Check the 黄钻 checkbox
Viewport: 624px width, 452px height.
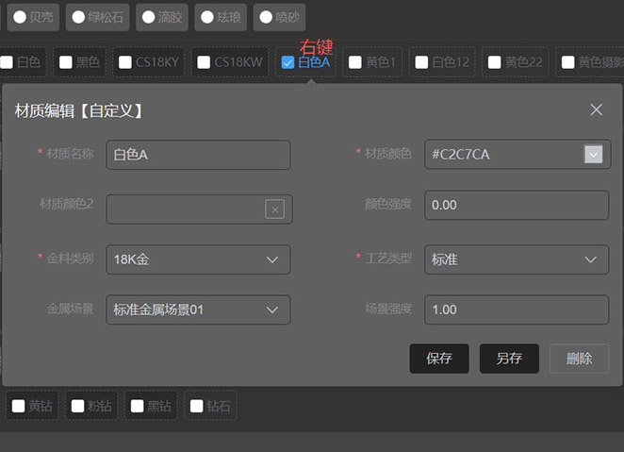(18, 406)
